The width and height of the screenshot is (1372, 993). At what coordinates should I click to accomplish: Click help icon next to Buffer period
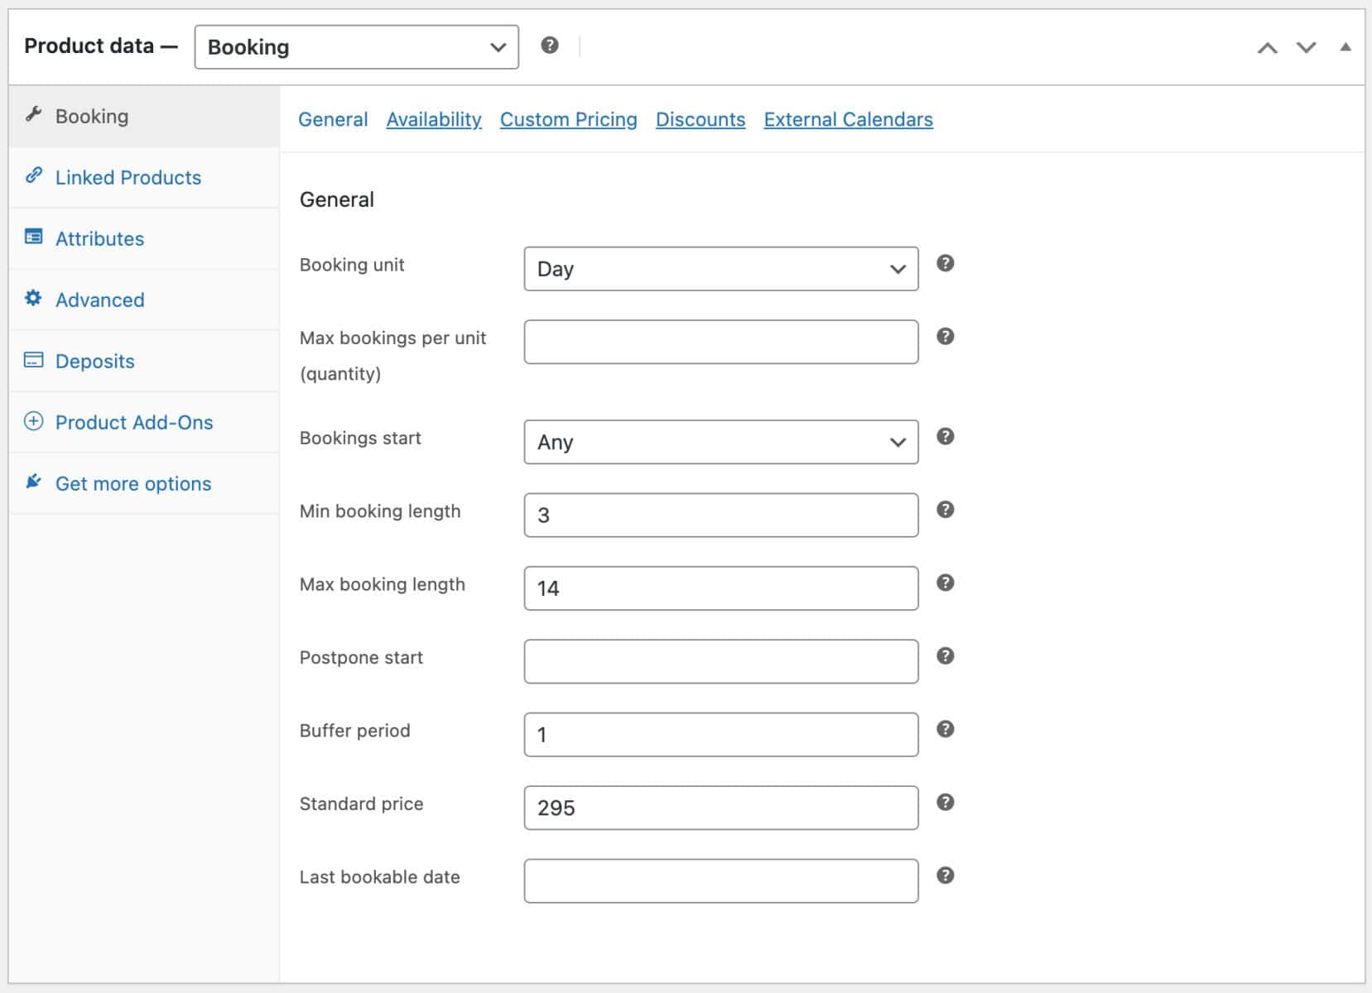click(945, 729)
